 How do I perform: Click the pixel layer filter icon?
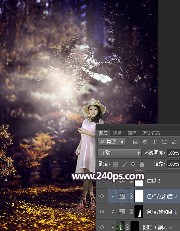pos(136,142)
